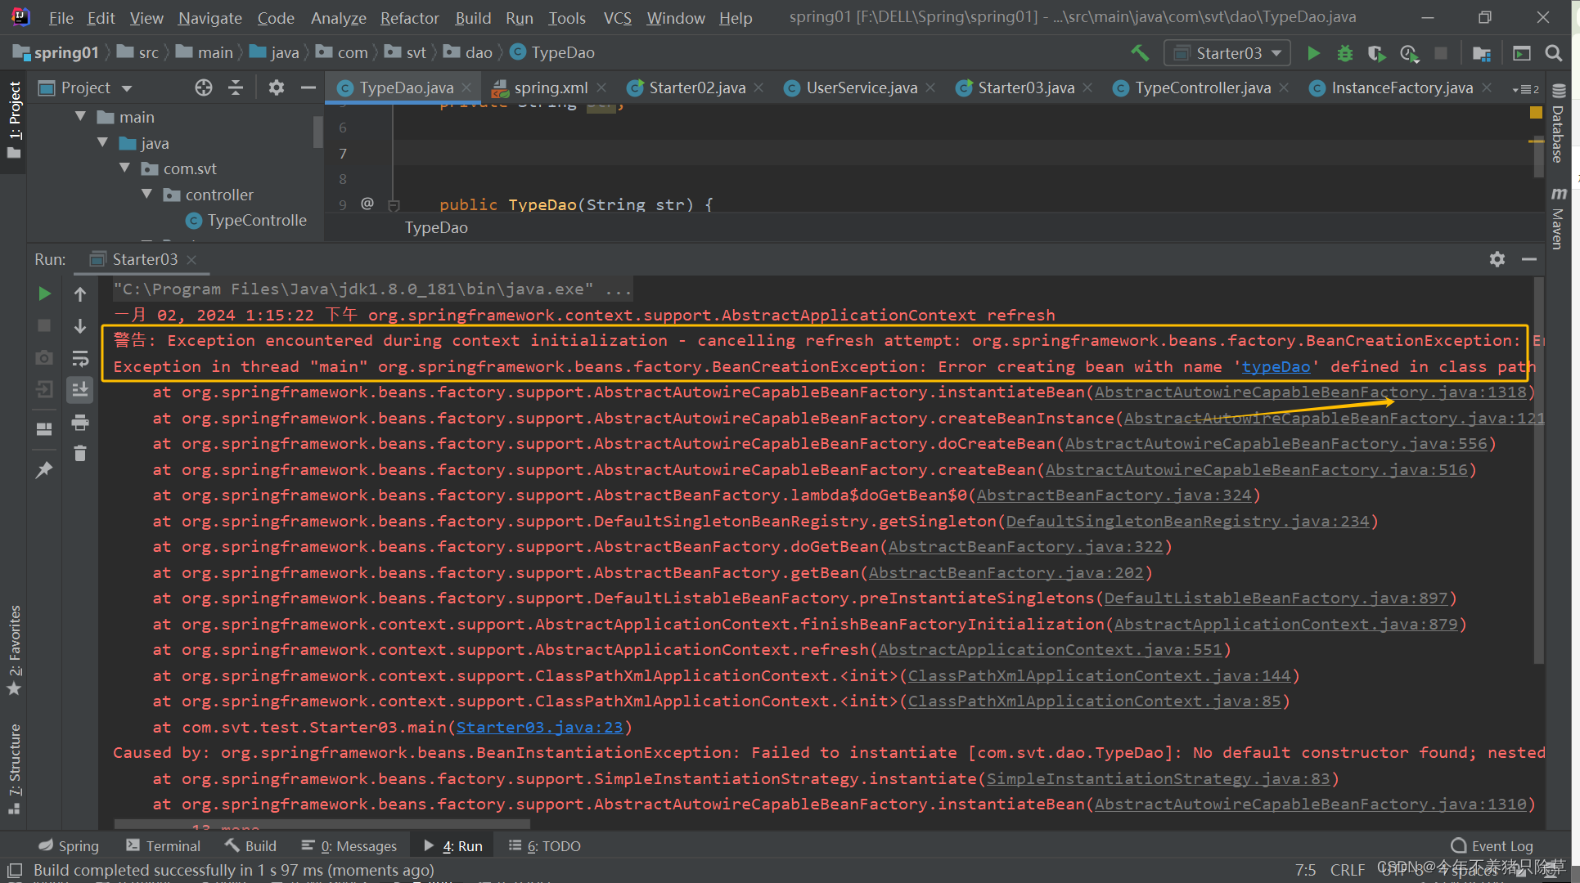1580x883 pixels.
Task: Open the File menu
Action: coord(61,18)
